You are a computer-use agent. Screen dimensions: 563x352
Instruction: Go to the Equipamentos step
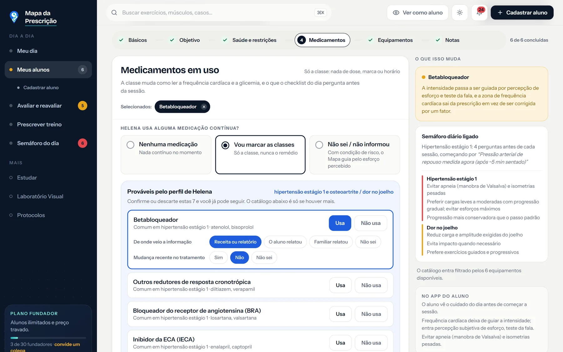click(x=391, y=40)
